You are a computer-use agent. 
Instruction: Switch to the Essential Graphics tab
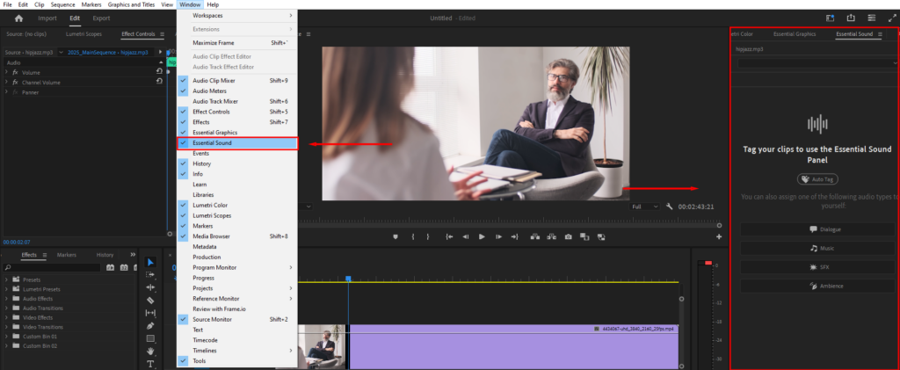[x=795, y=34]
